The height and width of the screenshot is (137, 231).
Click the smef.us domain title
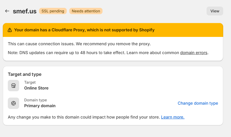[x=25, y=11]
